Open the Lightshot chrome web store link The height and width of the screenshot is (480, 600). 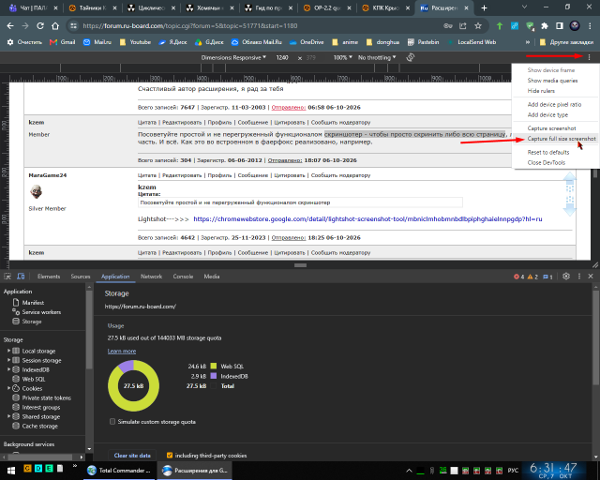click(x=367, y=219)
